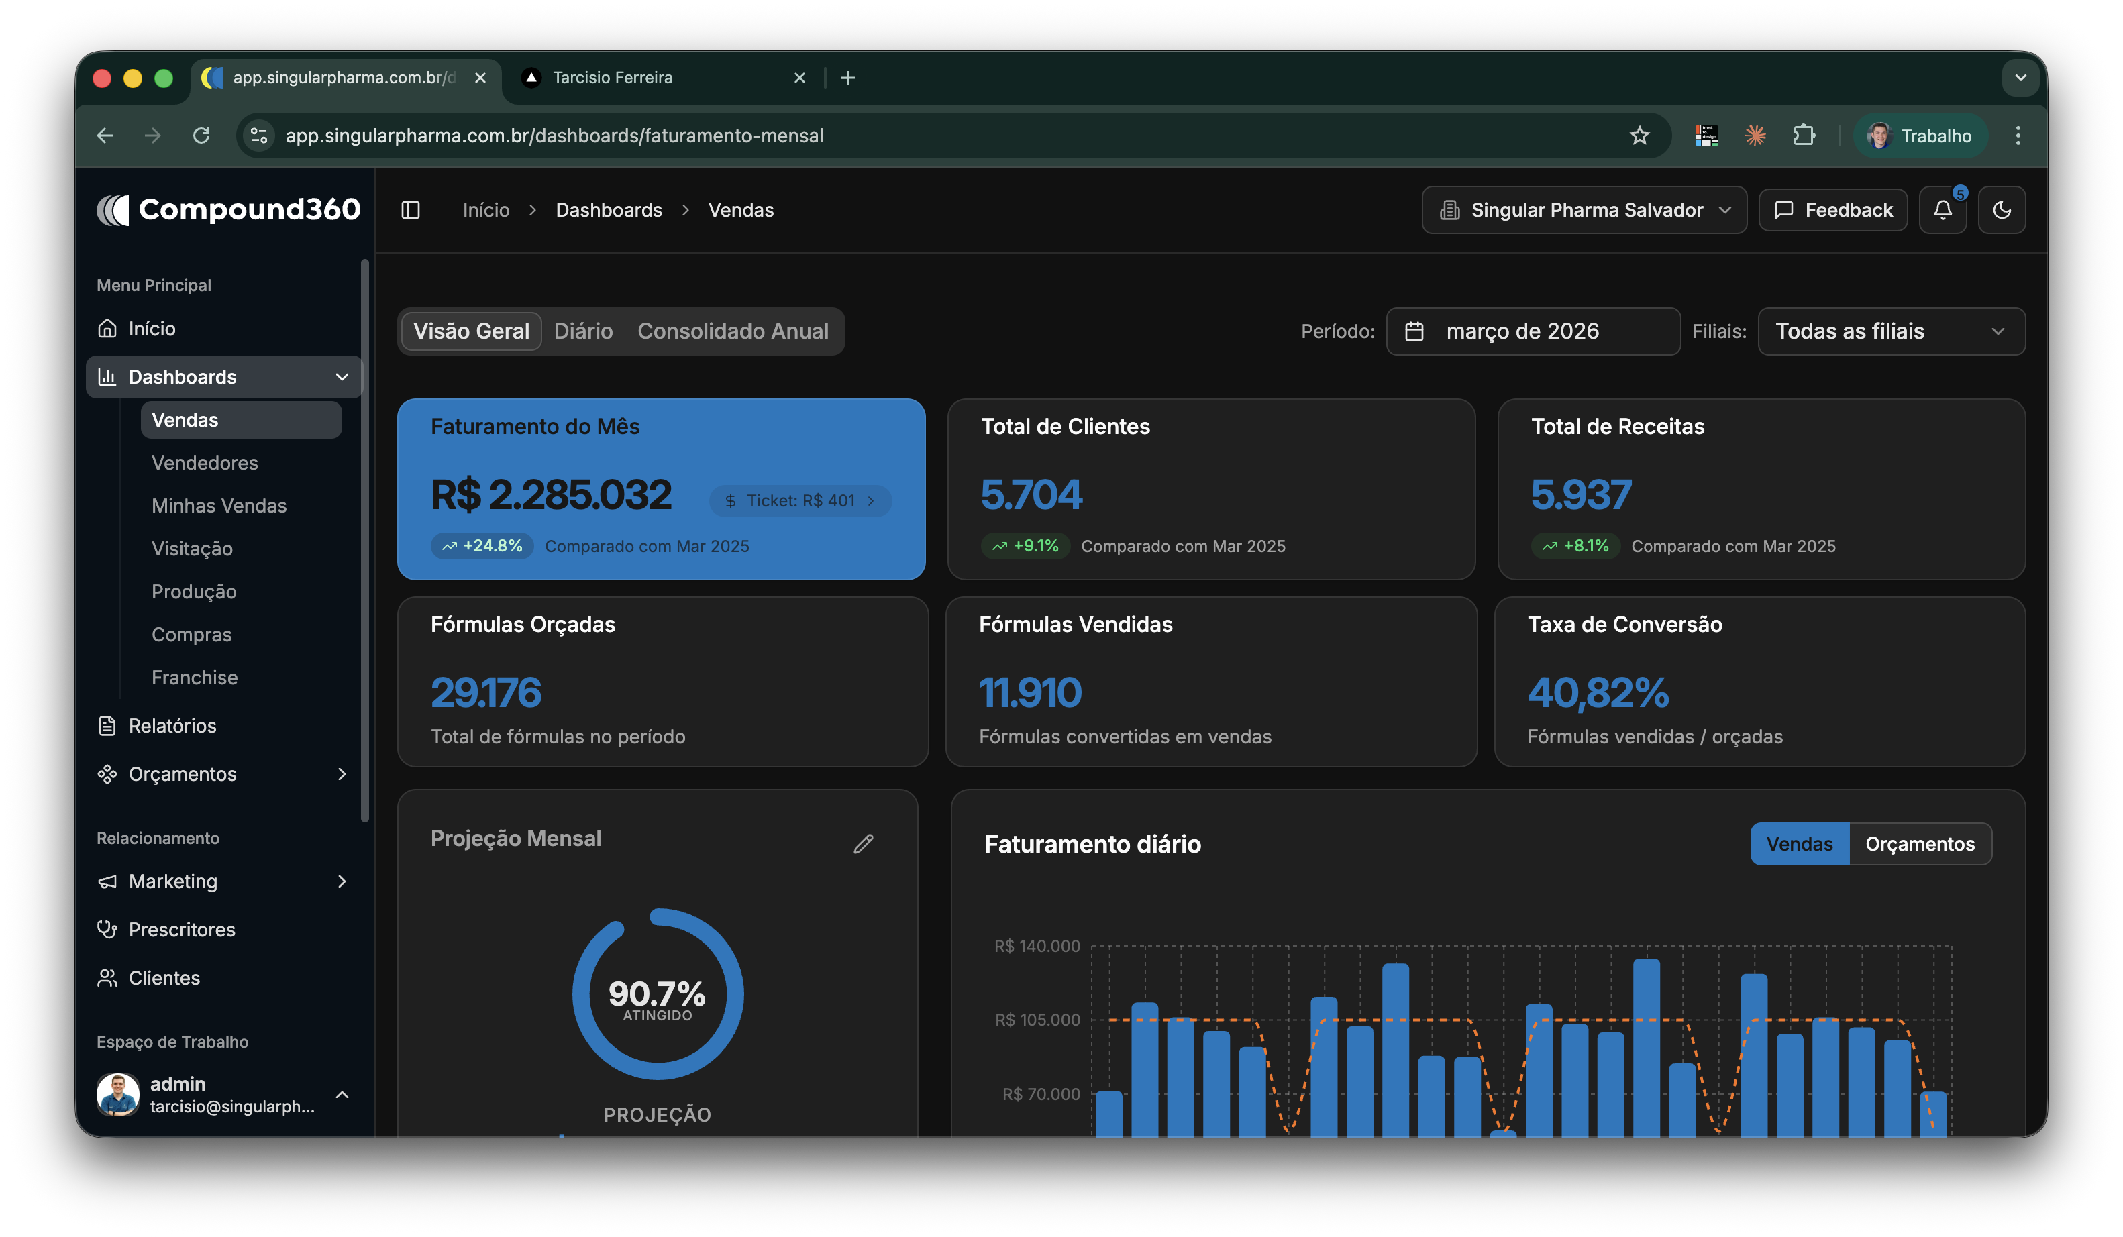Screen dimensions: 2123x1237
Task: Open the Singular Pharma Salvador selector
Action: coord(1584,210)
